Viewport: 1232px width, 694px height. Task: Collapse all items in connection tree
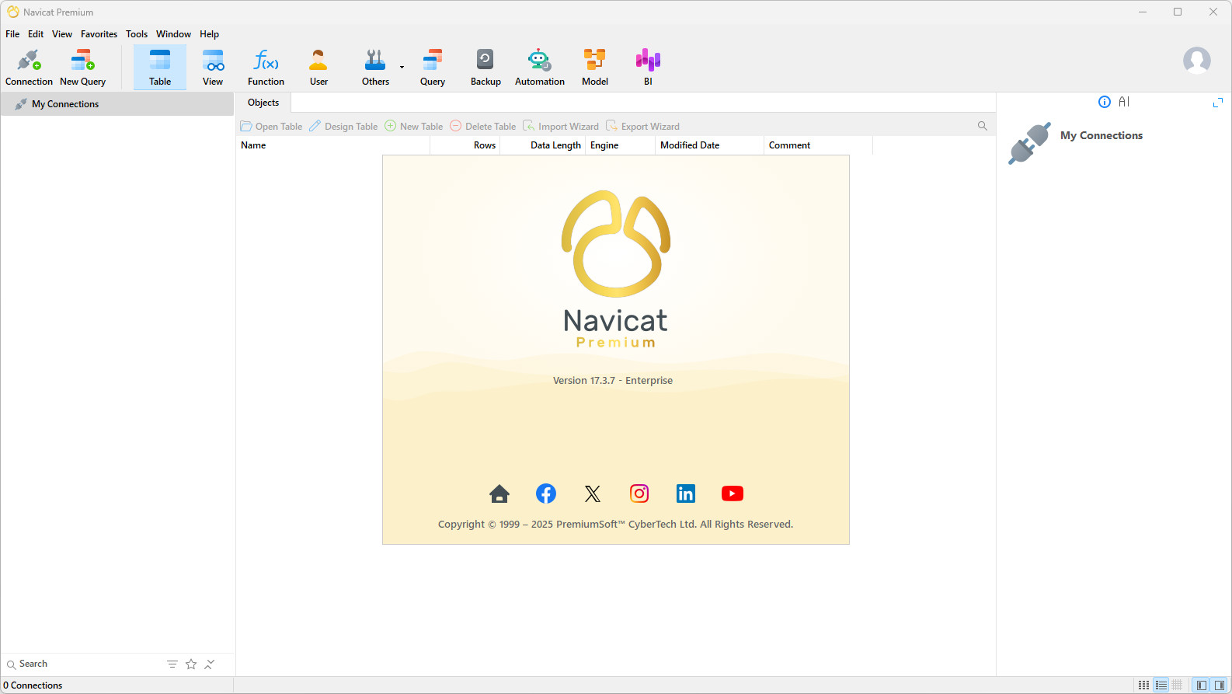click(x=210, y=664)
